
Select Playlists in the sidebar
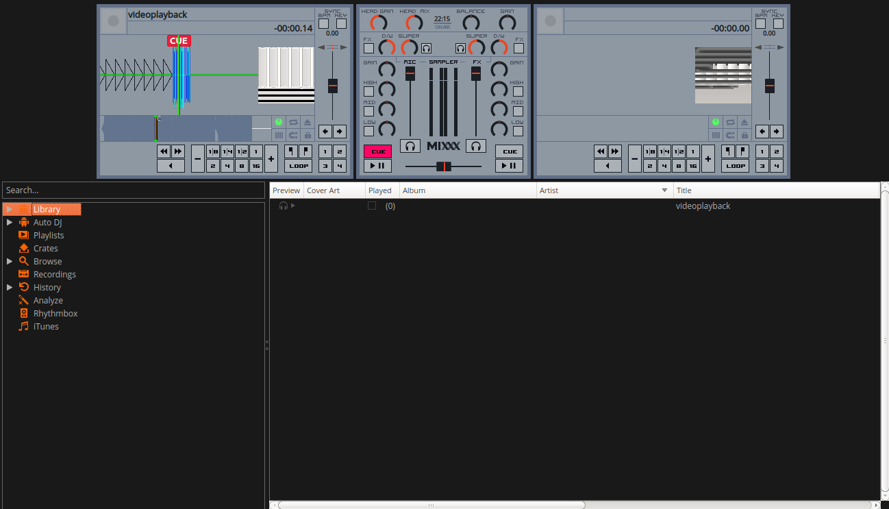(x=49, y=236)
